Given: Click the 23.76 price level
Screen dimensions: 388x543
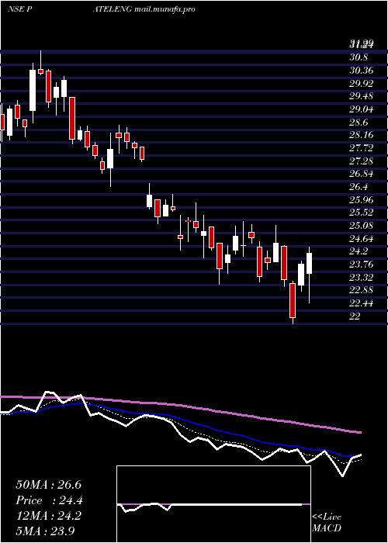Looking at the screenshot, I should 362,265.
